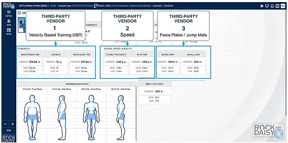Zoom in with the plus button
Viewport: 288px width, 143px height.
click(13, 124)
